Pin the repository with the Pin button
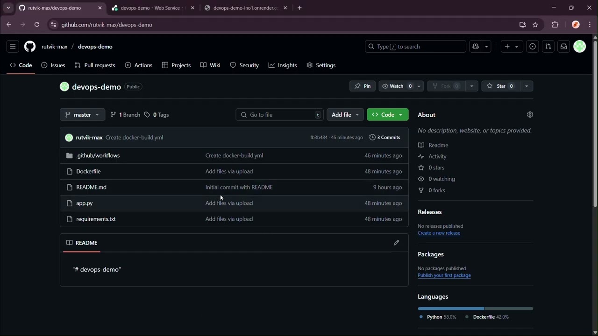The height and width of the screenshot is (336, 598). tap(363, 86)
